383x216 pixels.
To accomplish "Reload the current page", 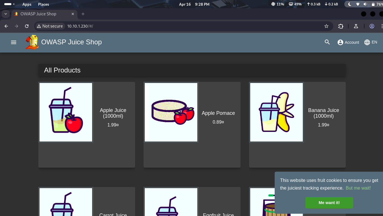I will (x=27, y=26).
